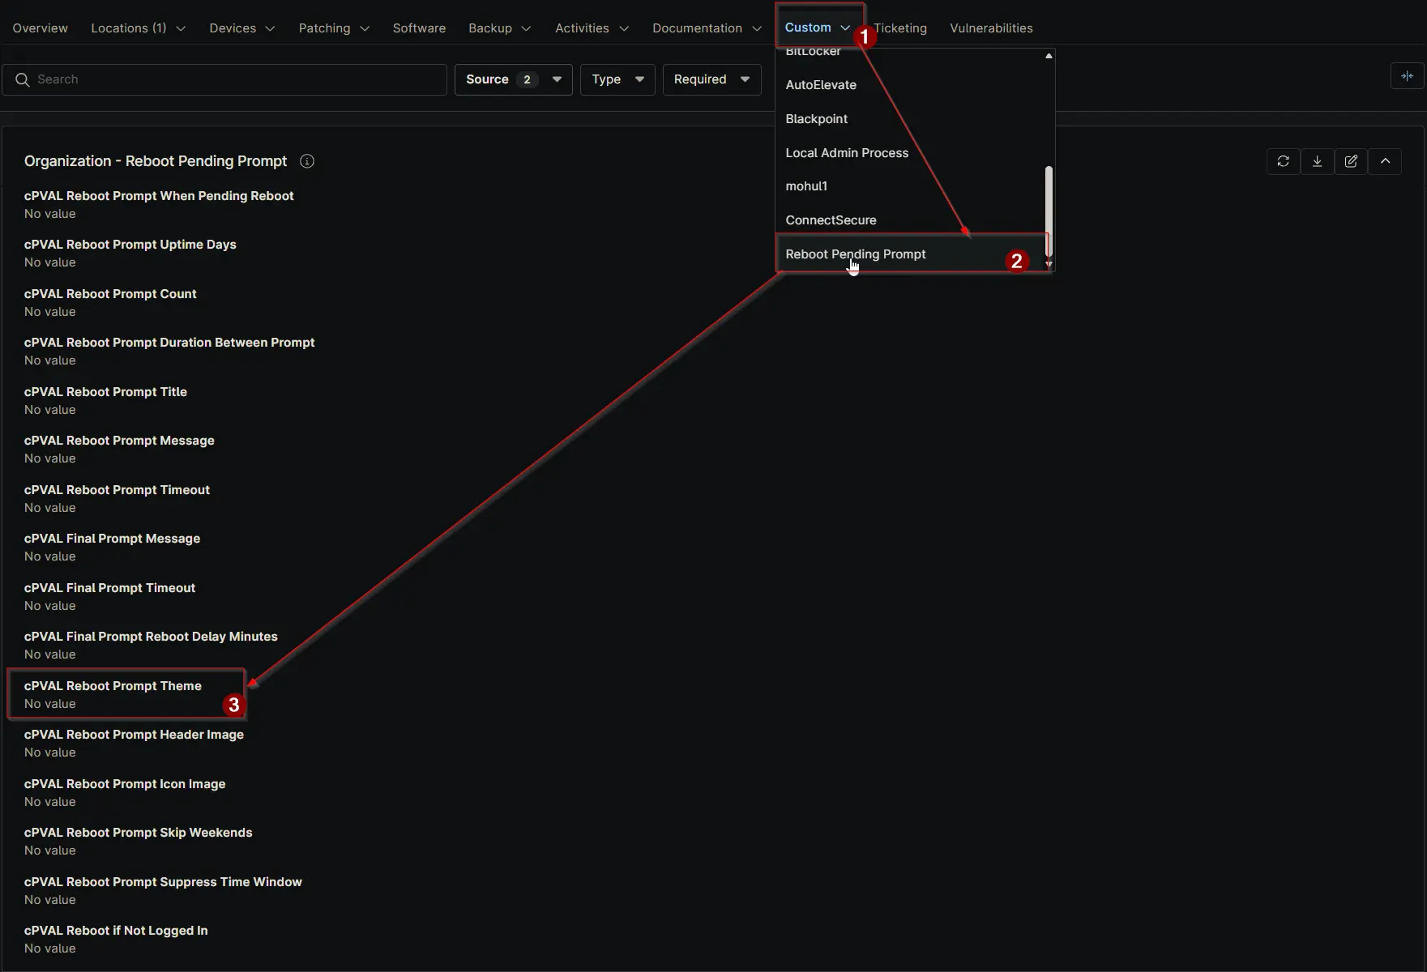Click the magnifier icon in search box
1427x972 pixels.
point(23,79)
